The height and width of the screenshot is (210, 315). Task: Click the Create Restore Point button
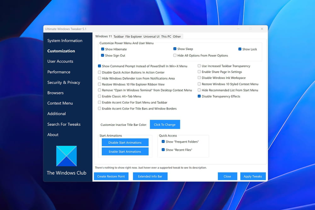pyautogui.click(x=111, y=176)
